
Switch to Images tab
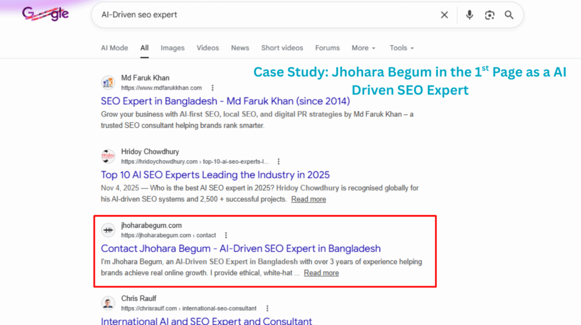click(172, 48)
